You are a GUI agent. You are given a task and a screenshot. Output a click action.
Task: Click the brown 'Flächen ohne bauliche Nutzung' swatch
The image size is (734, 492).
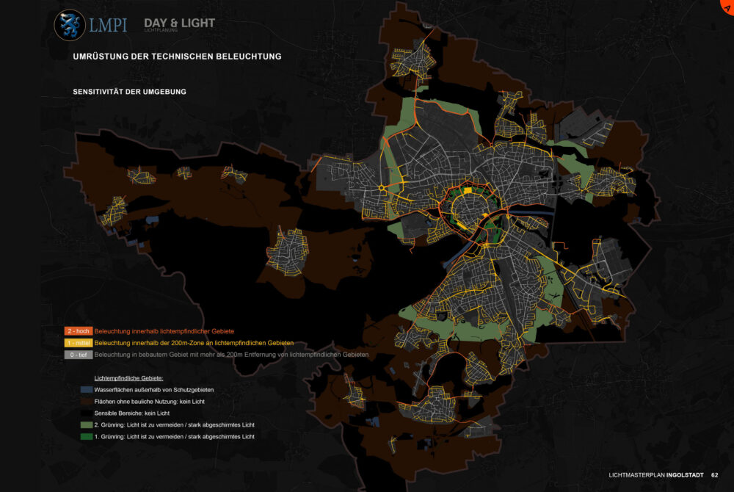pyautogui.click(x=87, y=401)
